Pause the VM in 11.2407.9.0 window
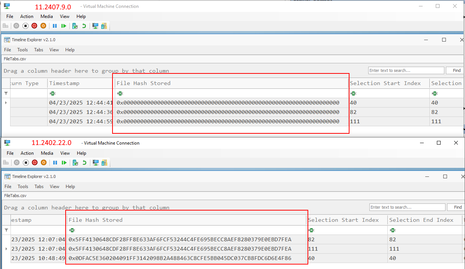Screen dimensions: 465x269 (x=55, y=26)
